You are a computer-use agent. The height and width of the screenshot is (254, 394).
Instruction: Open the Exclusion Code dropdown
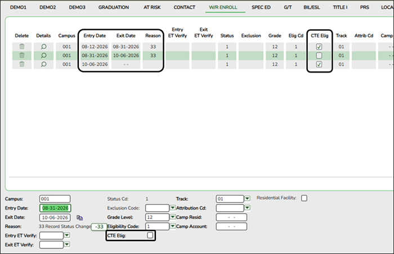click(x=173, y=207)
